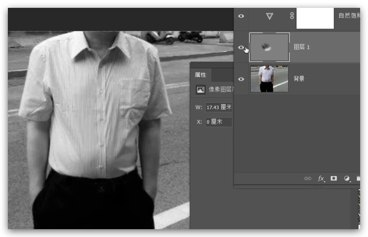Click the chain link between adjustment and mask
This screenshot has width=368, height=237.
click(292, 16)
